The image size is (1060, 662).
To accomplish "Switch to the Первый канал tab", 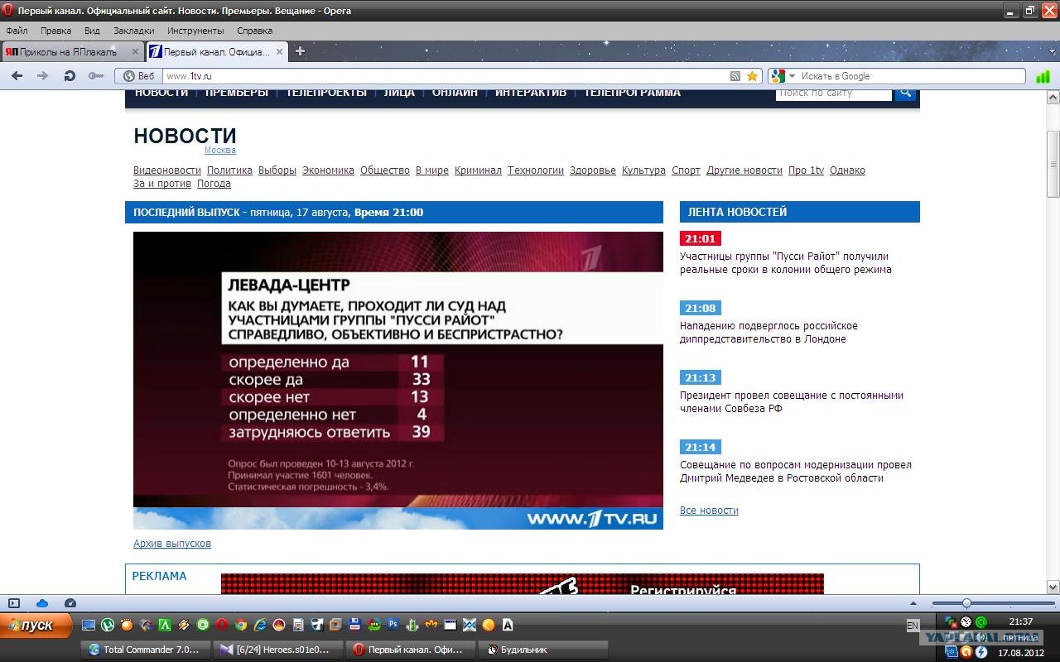I will (x=217, y=51).
